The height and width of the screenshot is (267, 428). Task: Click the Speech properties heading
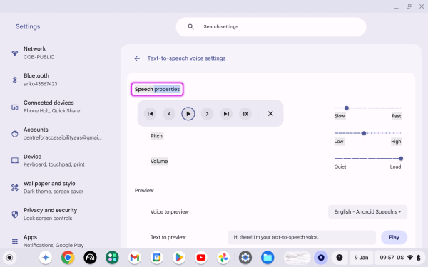coord(157,90)
